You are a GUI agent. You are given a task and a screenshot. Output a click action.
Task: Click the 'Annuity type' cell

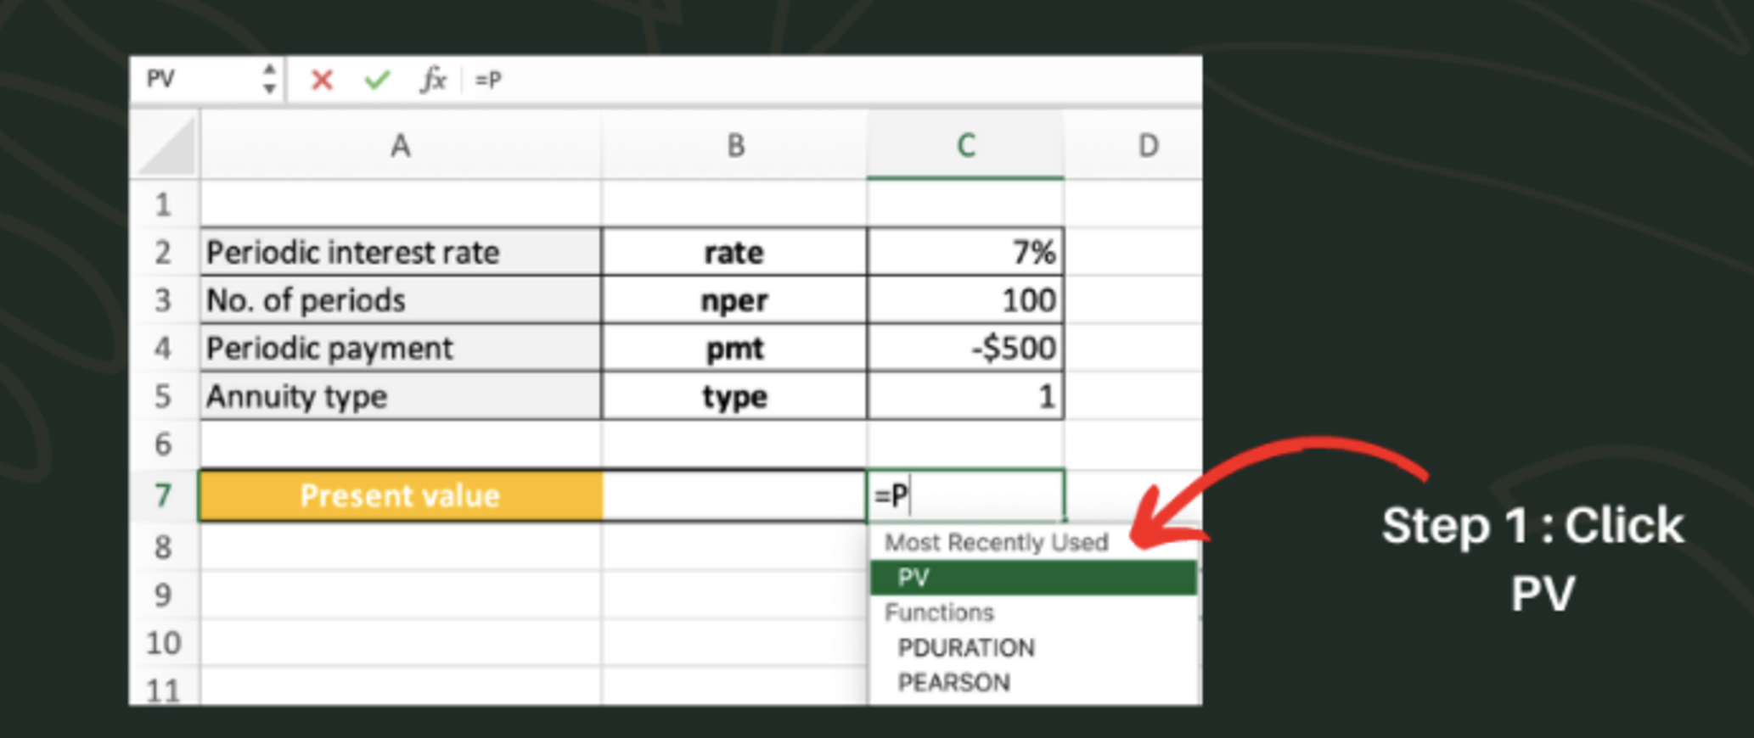pos(401,396)
